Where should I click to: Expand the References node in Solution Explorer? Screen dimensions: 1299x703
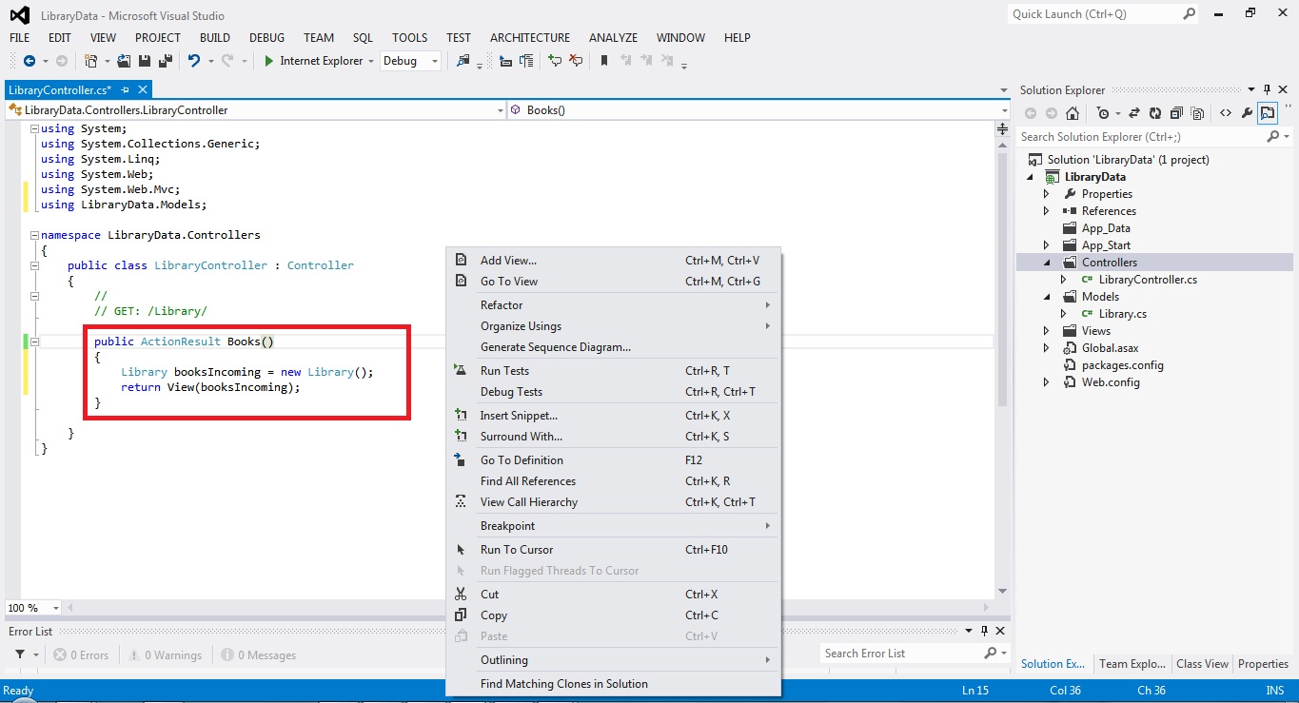tap(1047, 211)
